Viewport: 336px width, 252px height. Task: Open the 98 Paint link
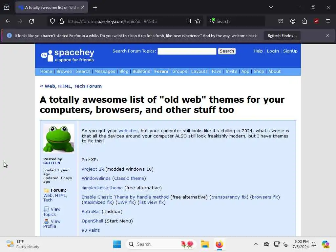[91, 230]
